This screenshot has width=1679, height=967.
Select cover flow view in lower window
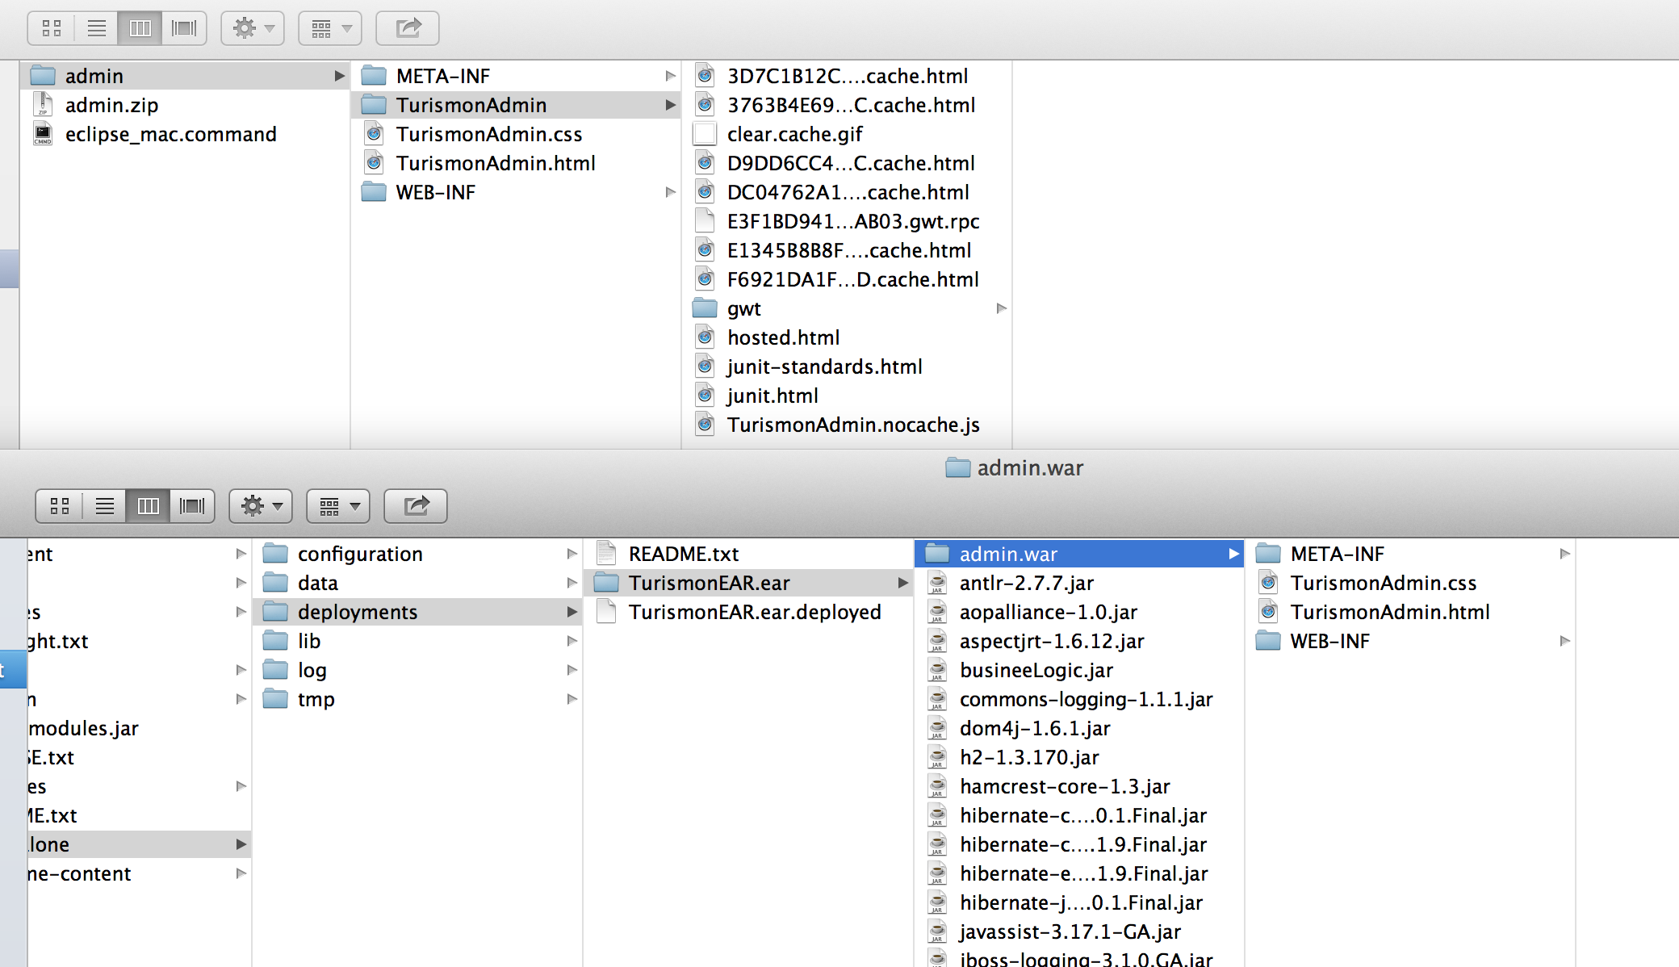[192, 506]
